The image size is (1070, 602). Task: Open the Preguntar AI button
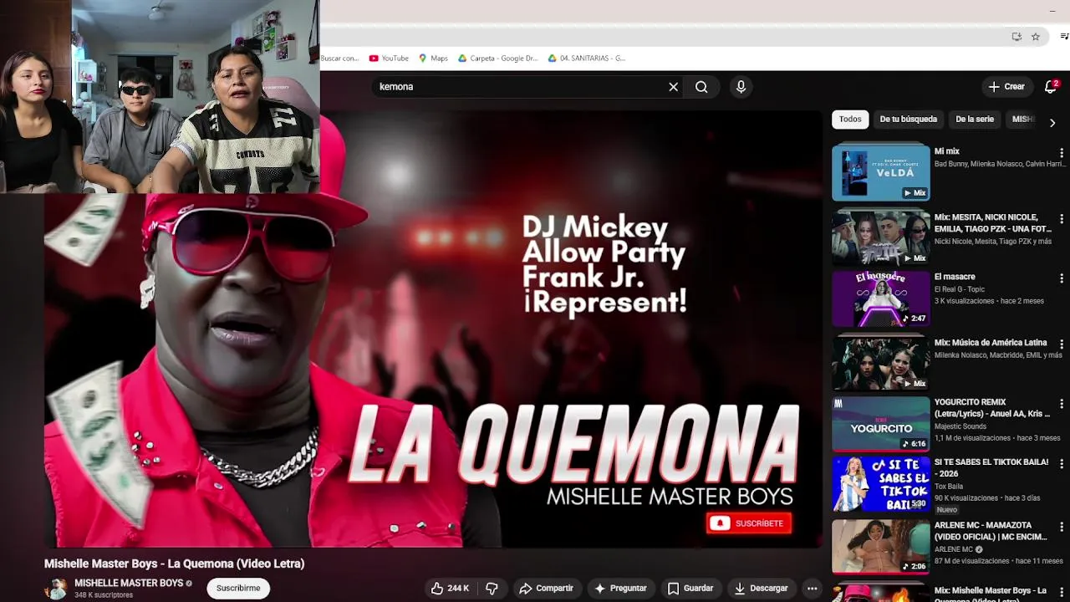tap(620, 589)
